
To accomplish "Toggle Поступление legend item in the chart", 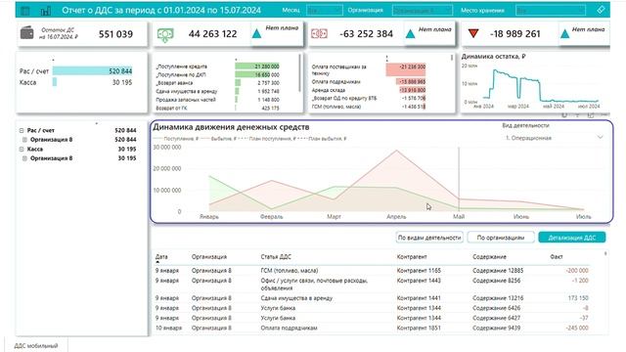I will (x=176, y=139).
